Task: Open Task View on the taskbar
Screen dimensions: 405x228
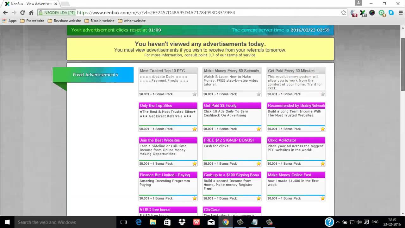Action: 124,222
